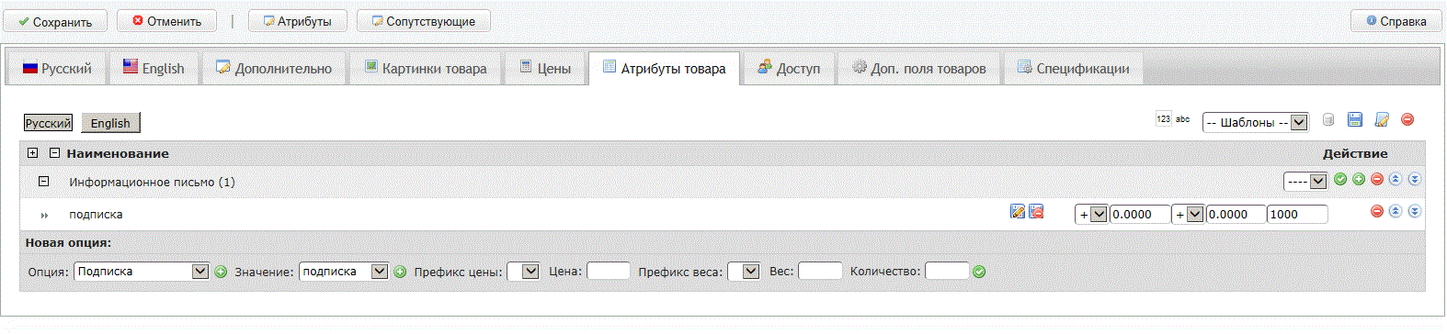This screenshot has height=334, width=1447.
Task: Click the подписка row text
Action: (96, 215)
